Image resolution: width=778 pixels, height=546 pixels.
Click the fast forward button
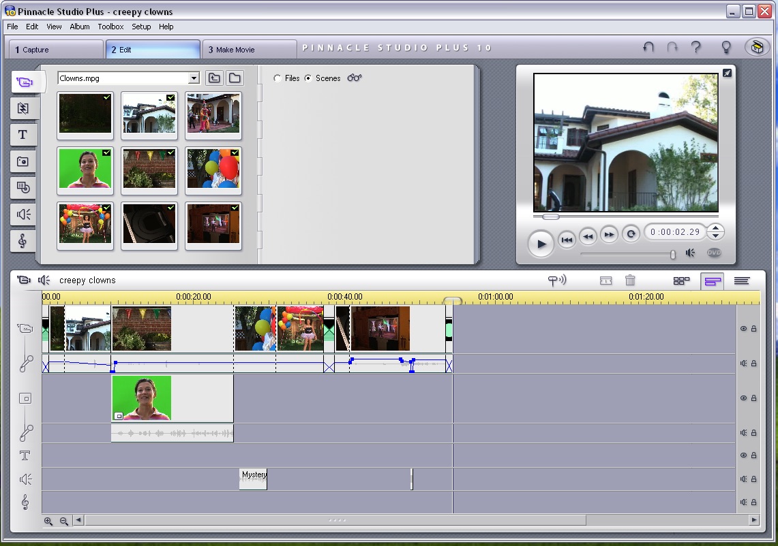pos(610,234)
